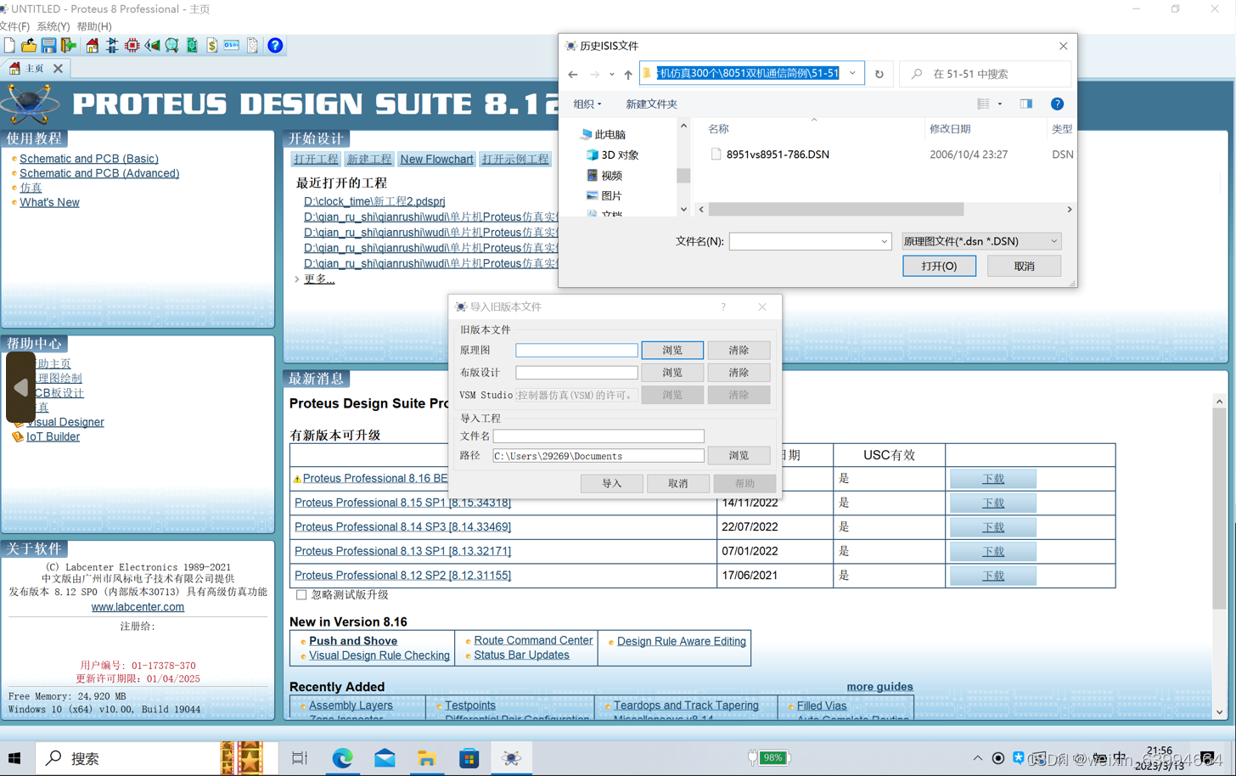This screenshot has height=776, width=1236.
Task: Click the file dialog search box
Action: pos(985,74)
